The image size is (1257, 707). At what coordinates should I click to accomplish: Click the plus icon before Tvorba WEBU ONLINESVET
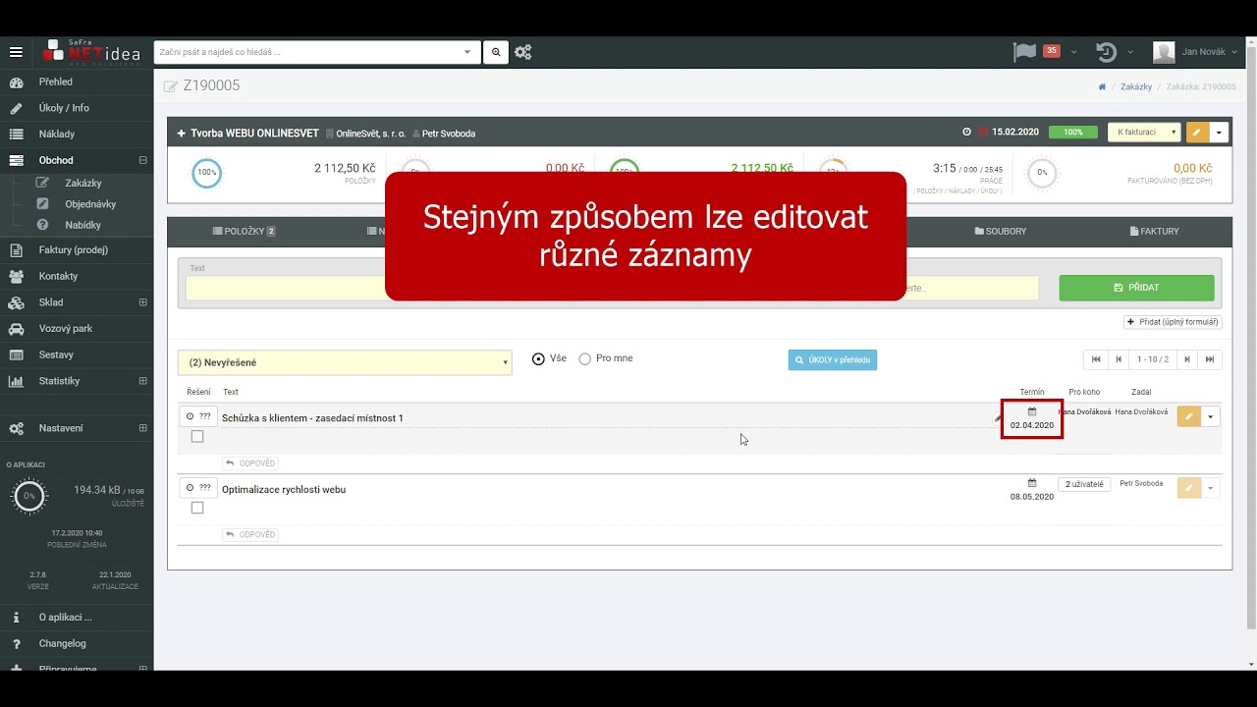point(182,134)
